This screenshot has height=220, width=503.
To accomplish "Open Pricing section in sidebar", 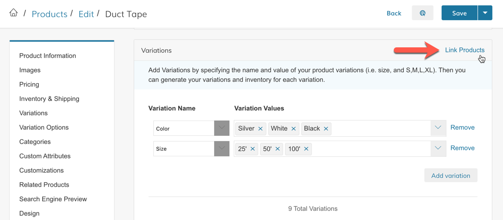I will pos(29,84).
